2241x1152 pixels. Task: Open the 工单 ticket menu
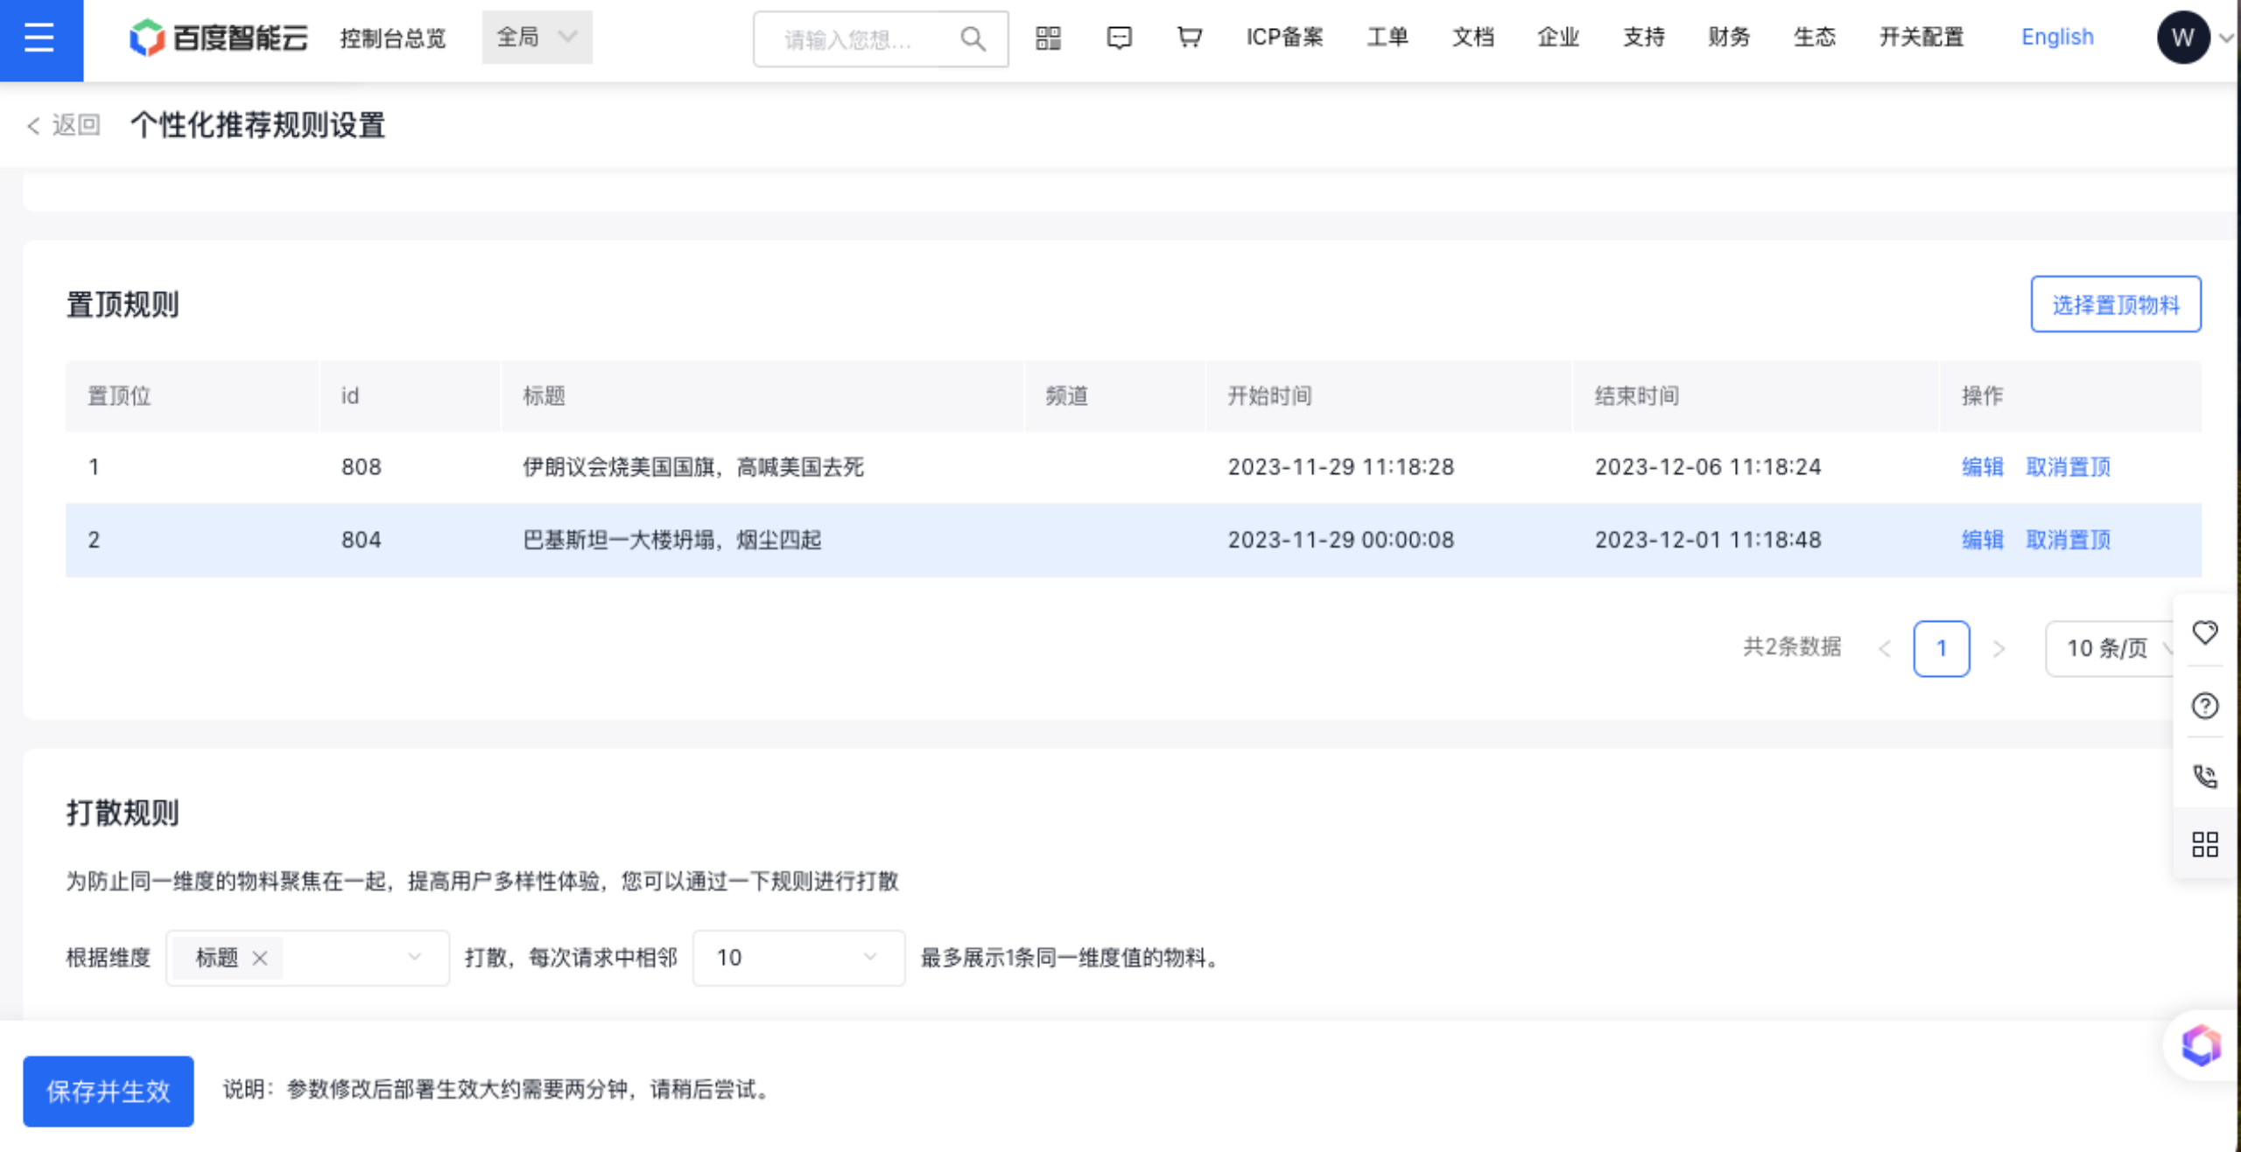(1387, 38)
